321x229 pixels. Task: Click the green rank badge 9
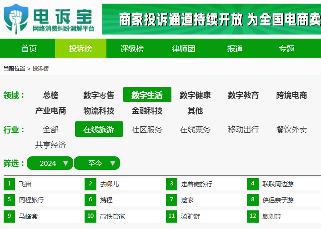[x=9, y=216]
